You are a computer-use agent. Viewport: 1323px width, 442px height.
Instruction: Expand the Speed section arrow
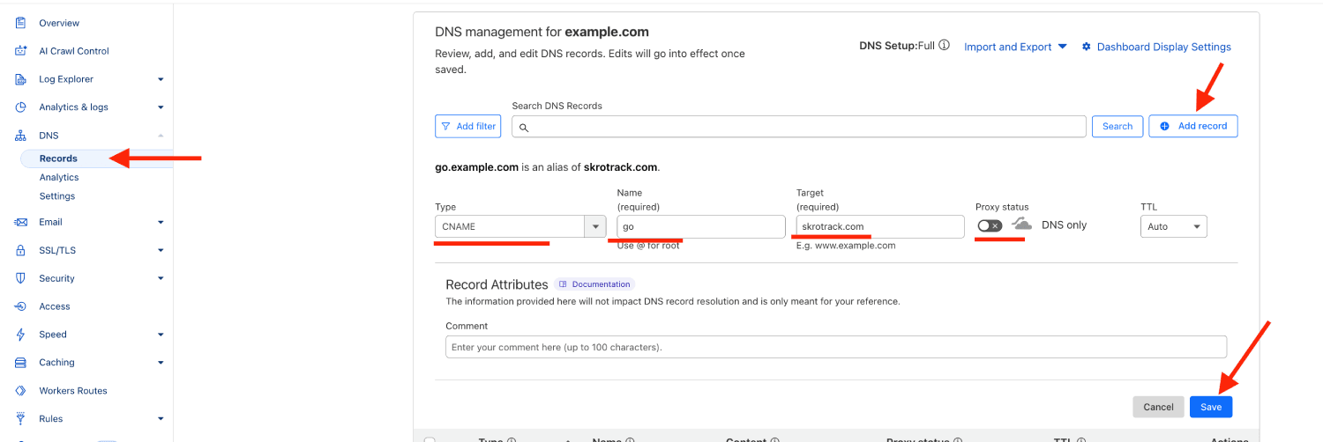[x=161, y=335]
